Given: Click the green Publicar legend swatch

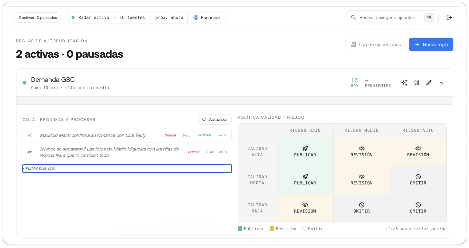Looking at the screenshot, I should 240,229.
